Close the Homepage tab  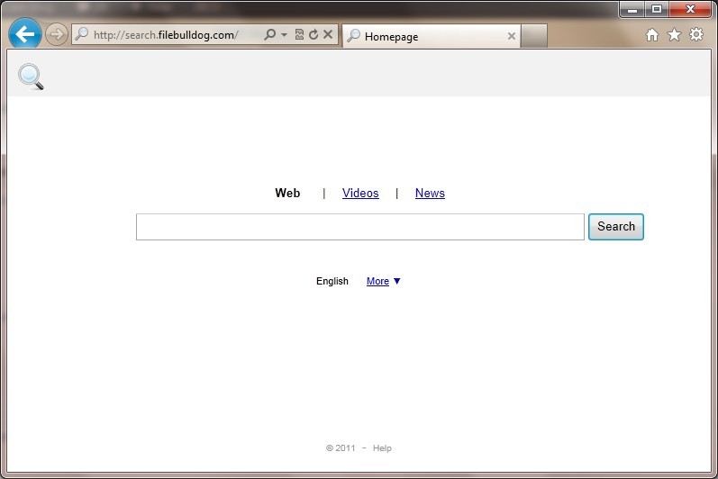(x=512, y=36)
